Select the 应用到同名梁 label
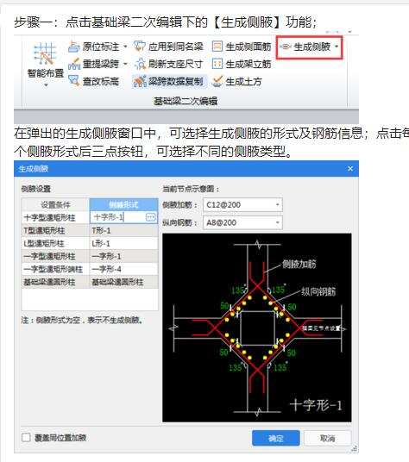The height and width of the screenshot is (462, 409). coord(175,47)
